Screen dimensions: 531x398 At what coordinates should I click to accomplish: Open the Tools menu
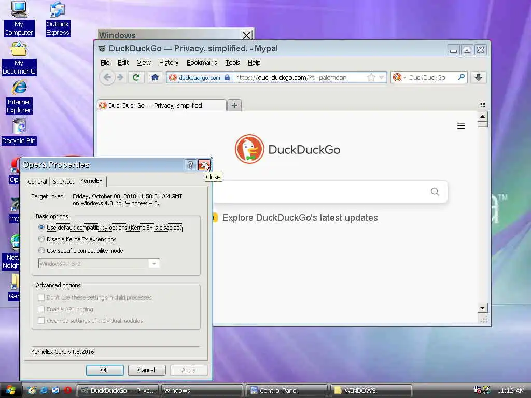click(x=232, y=63)
